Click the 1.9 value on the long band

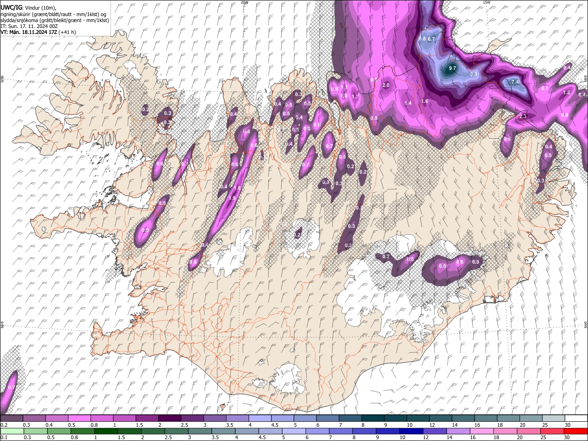pyautogui.click(x=232, y=198)
